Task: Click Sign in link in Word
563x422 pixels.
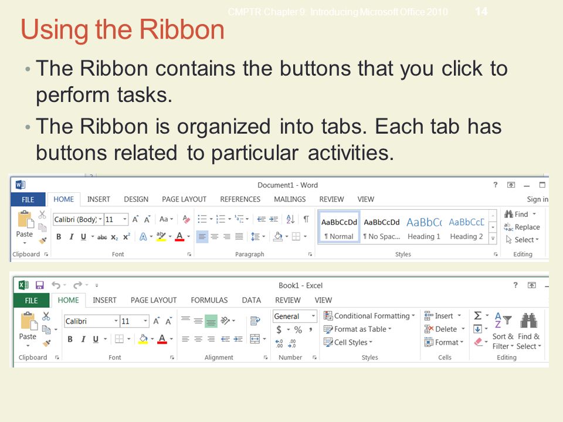Action: (538, 199)
